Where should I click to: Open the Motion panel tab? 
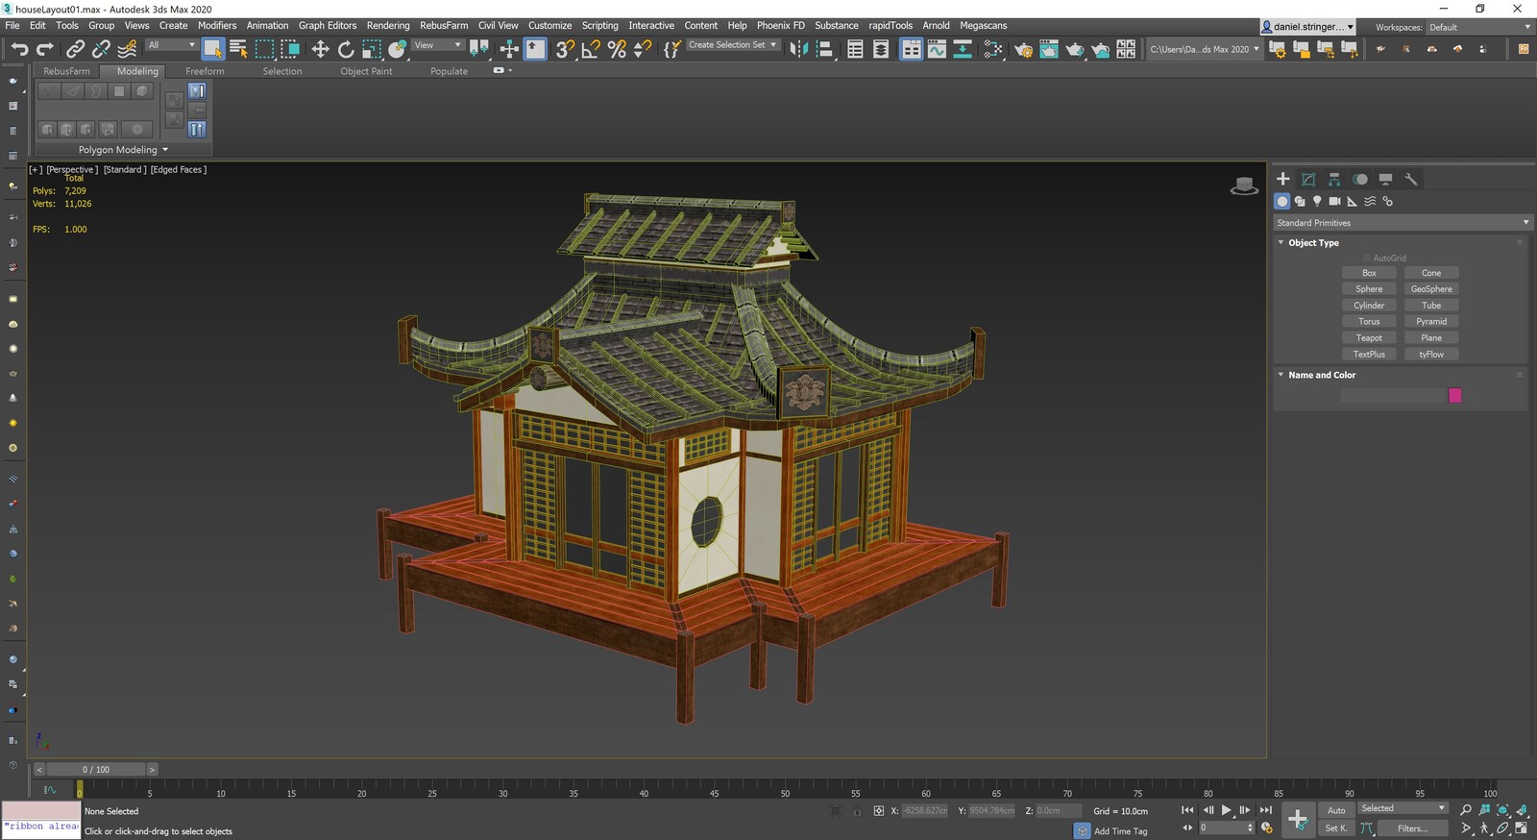[x=1360, y=179]
